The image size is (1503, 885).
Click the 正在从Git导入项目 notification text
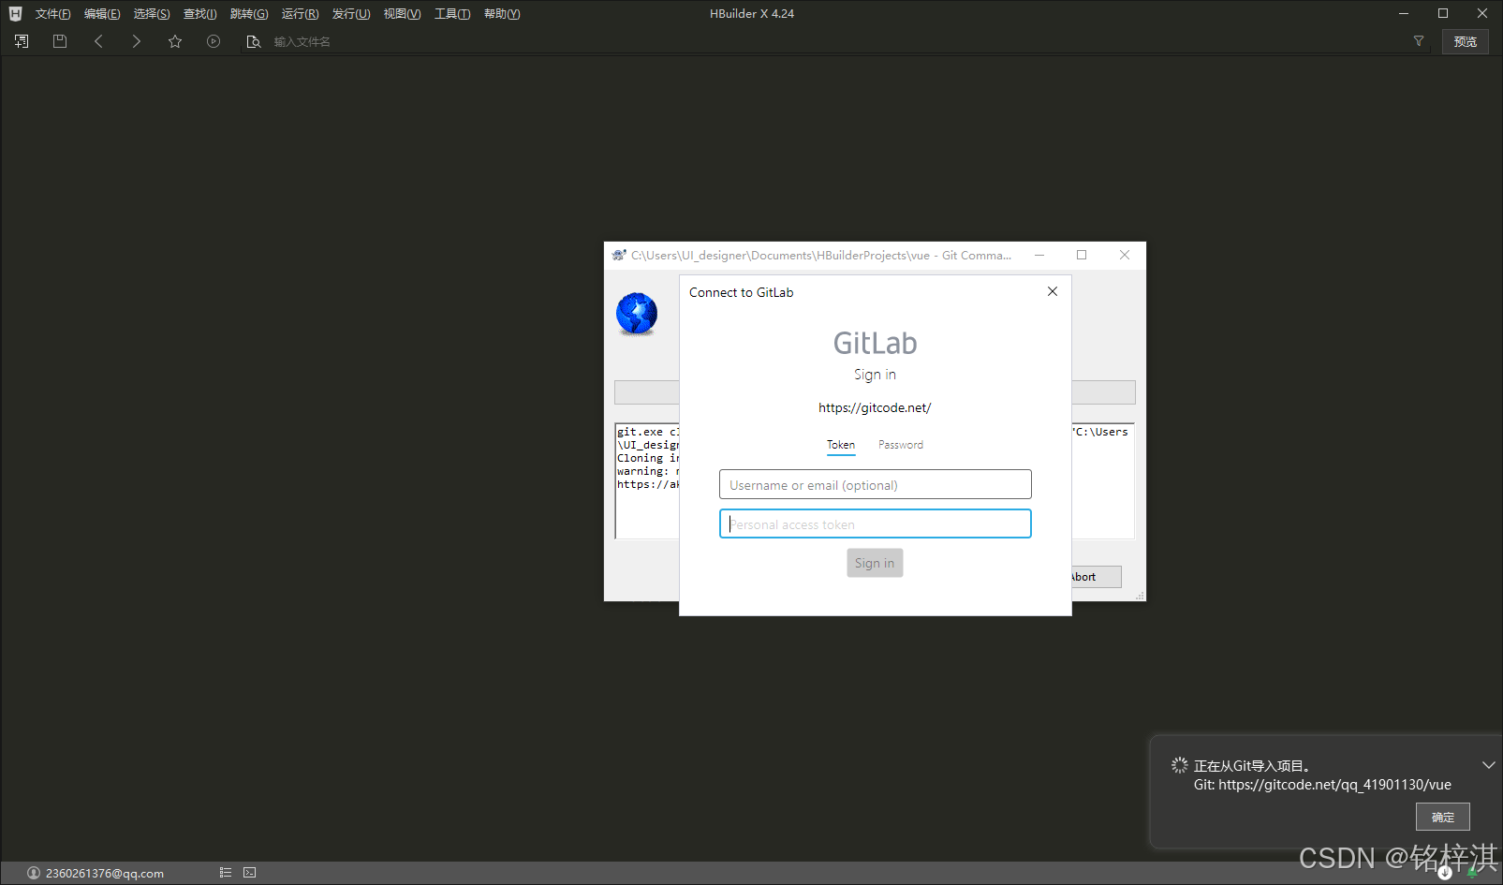tap(1251, 766)
